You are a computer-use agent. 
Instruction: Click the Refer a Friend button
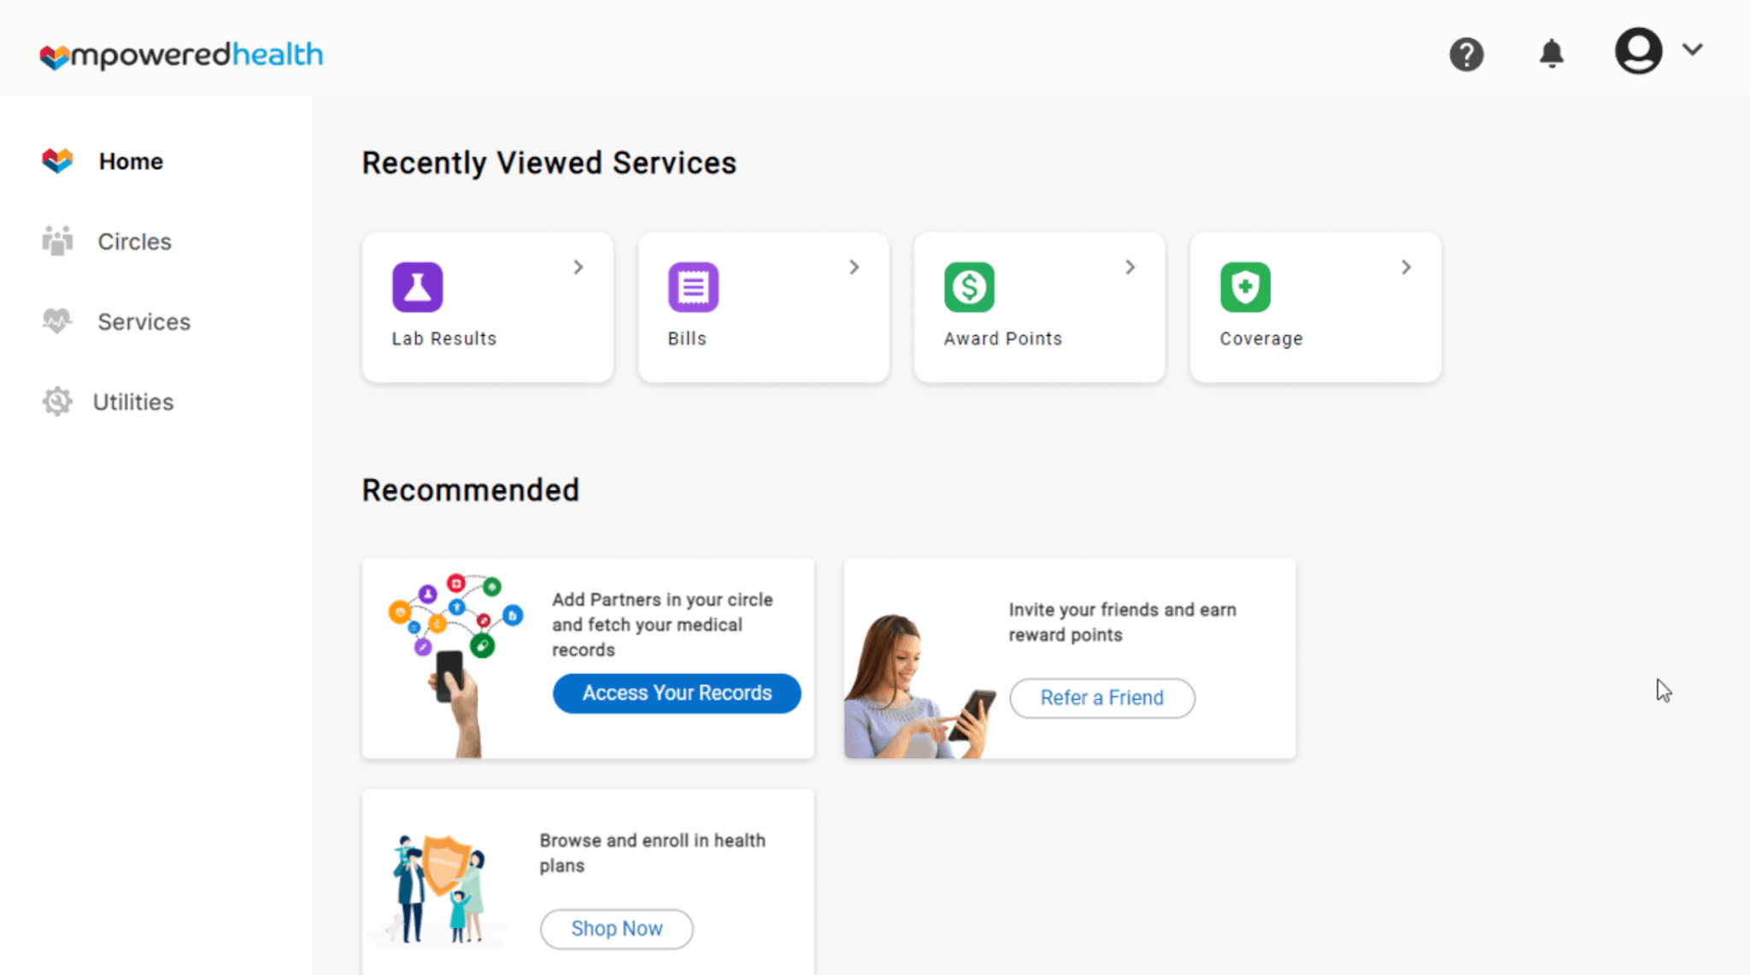[x=1101, y=698]
